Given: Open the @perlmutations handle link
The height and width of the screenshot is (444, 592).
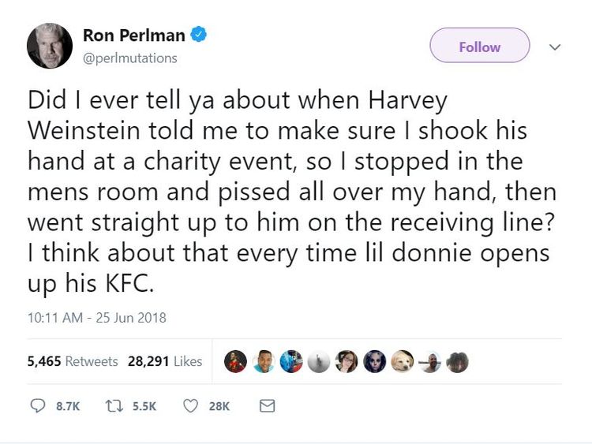Looking at the screenshot, I should (x=130, y=58).
